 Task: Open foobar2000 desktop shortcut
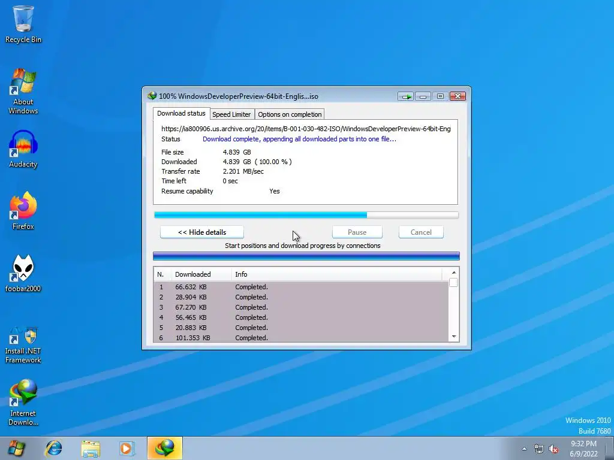pyautogui.click(x=23, y=273)
